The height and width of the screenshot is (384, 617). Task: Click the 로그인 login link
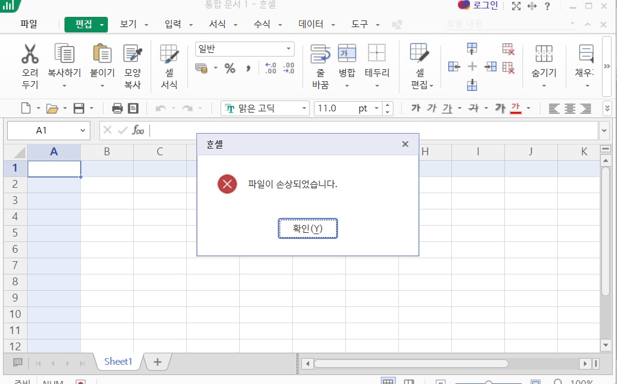click(485, 5)
